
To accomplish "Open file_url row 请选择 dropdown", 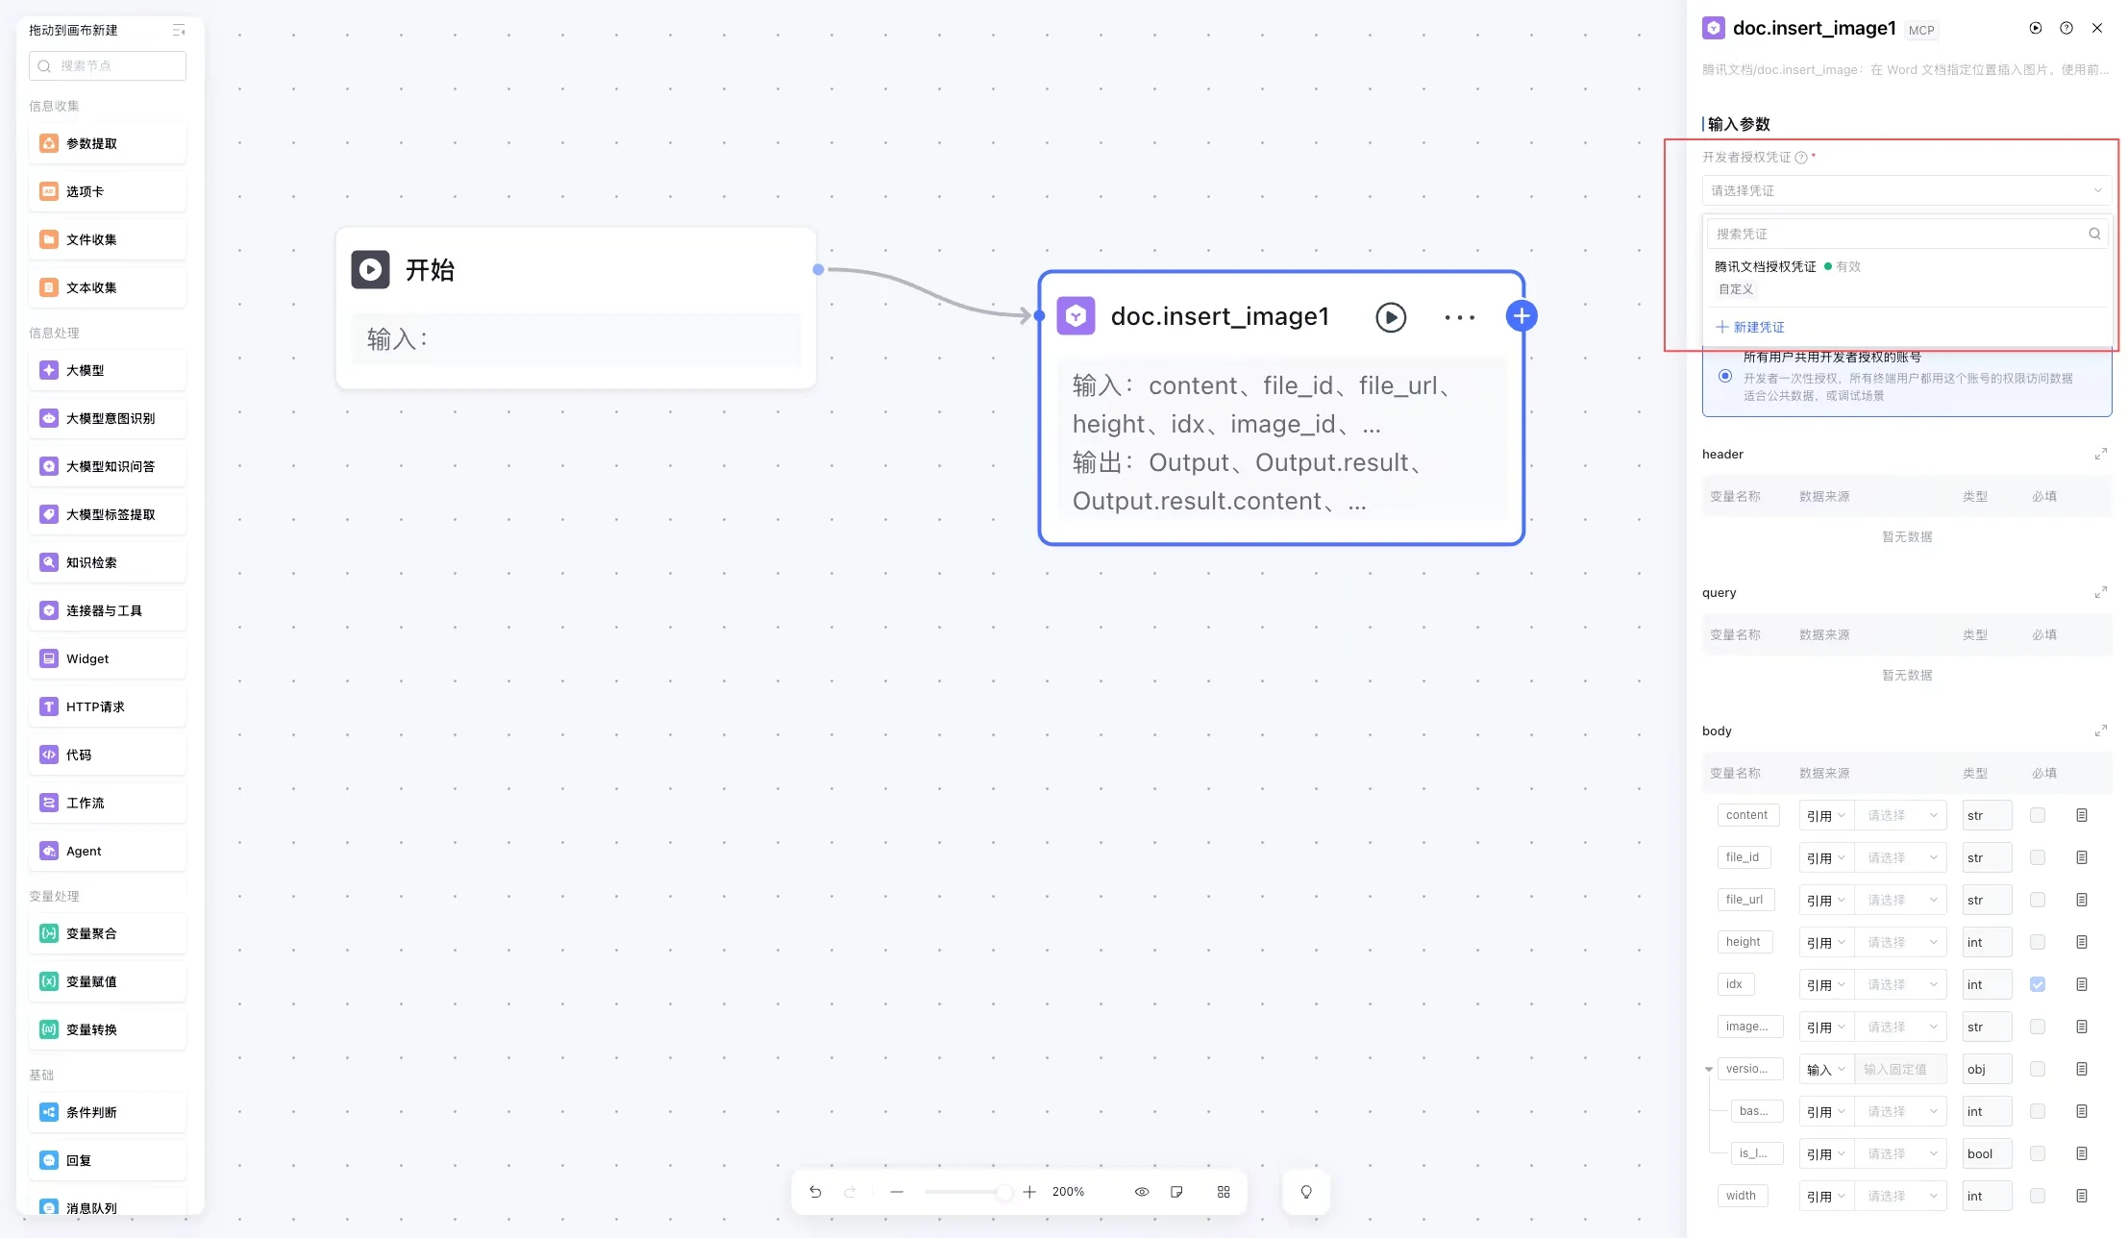I will [x=1901, y=900].
